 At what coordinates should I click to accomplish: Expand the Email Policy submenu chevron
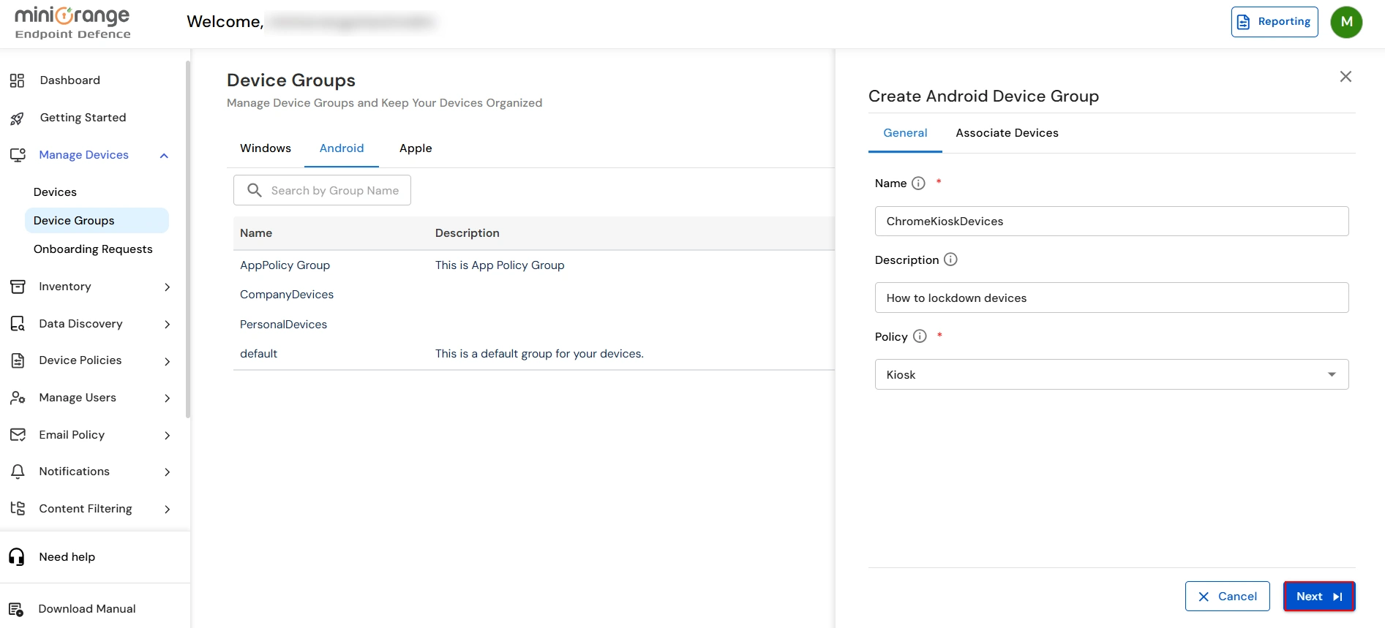(167, 436)
